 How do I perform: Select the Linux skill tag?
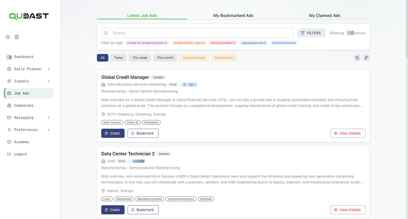(x=107, y=199)
